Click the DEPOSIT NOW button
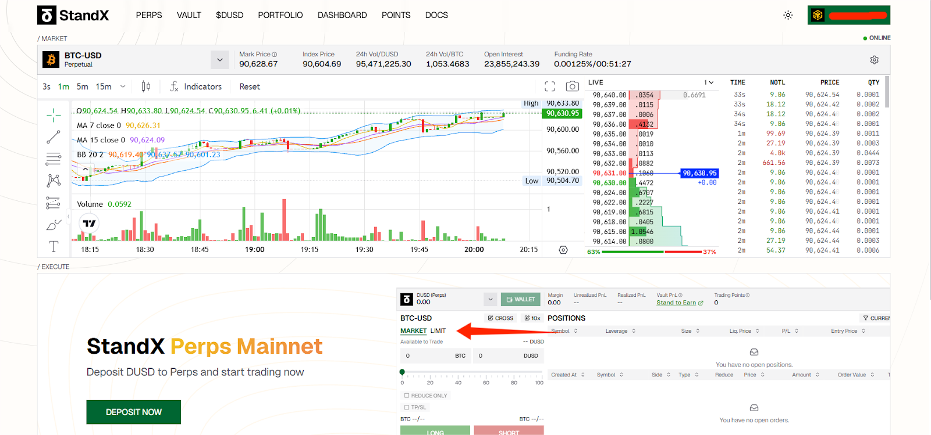 click(133, 412)
